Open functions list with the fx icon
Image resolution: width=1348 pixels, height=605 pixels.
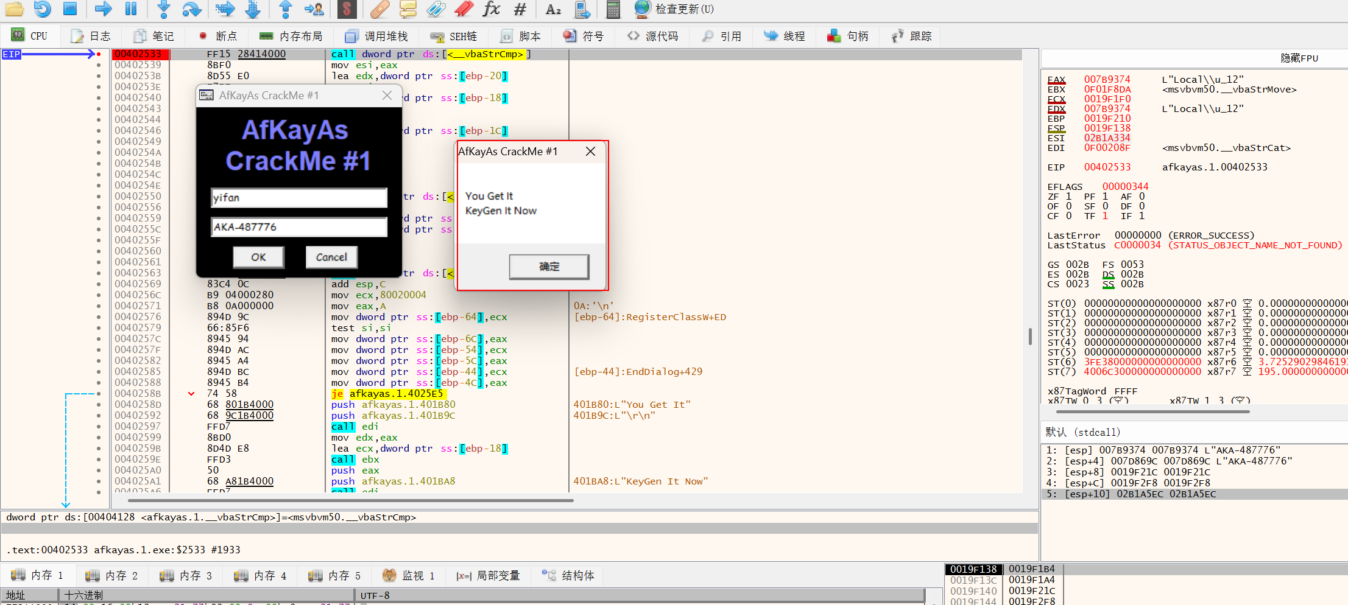[x=491, y=9]
